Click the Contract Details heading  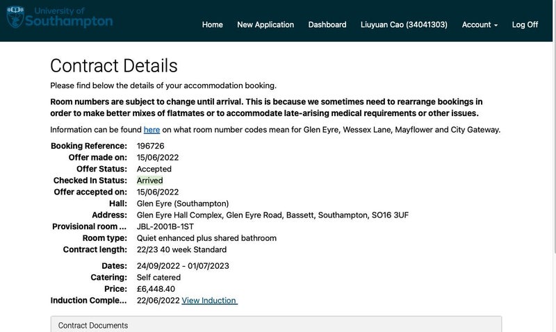click(x=114, y=66)
